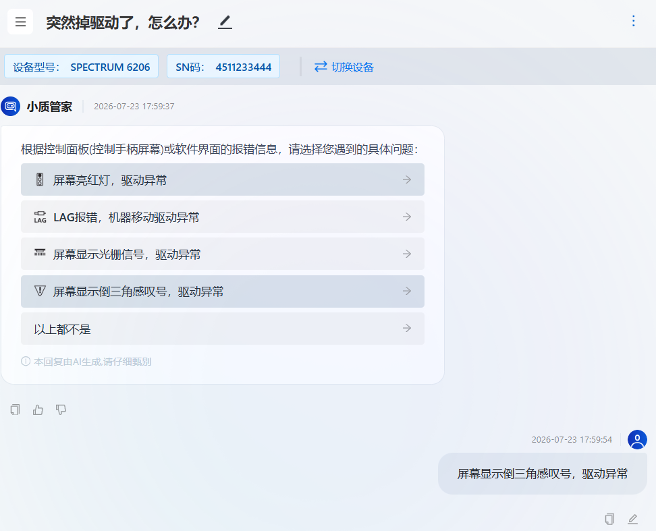The width and height of the screenshot is (656, 531).
Task: Click the info icon beside AI生成 notice
Action: (x=26, y=361)
